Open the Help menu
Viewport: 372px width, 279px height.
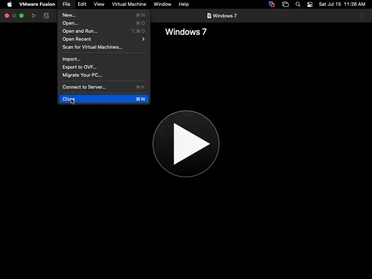coord(183,4)
